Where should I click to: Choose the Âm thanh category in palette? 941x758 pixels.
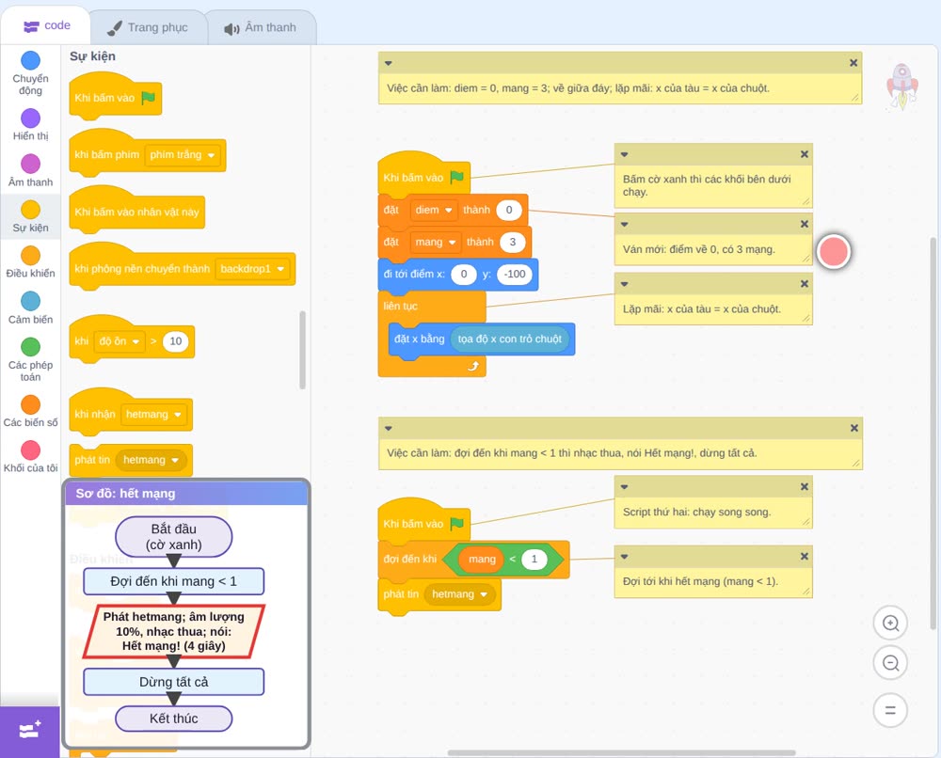(31, 164)
